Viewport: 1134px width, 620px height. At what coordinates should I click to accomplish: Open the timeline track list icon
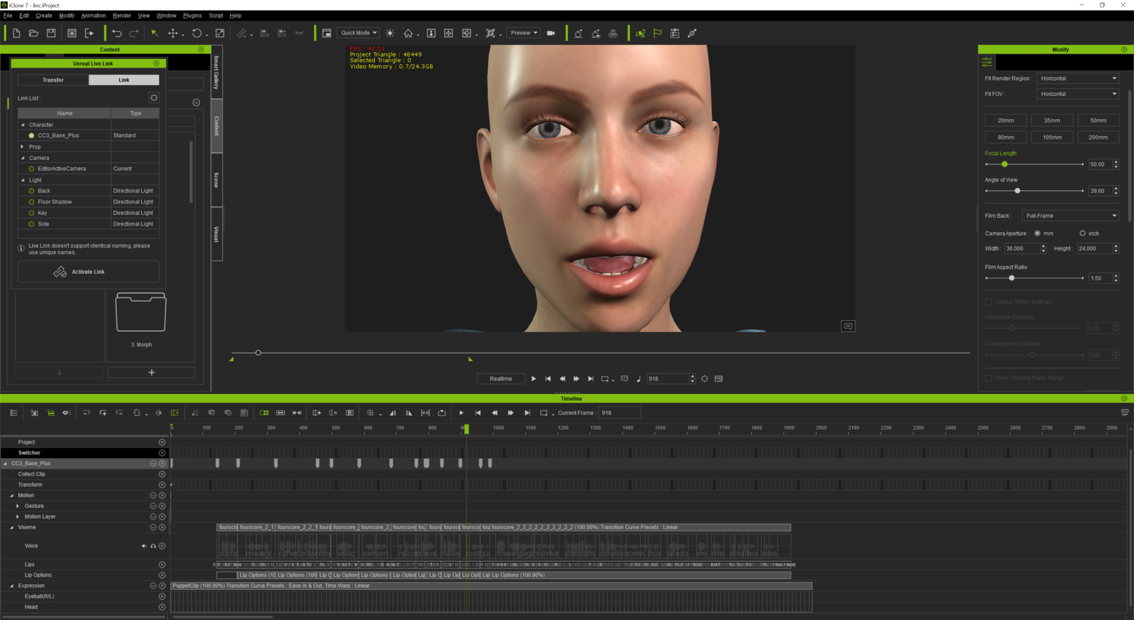point(14,413)
